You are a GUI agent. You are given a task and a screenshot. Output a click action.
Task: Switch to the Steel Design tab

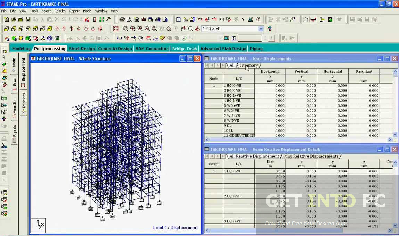click(x=82, y=49)
